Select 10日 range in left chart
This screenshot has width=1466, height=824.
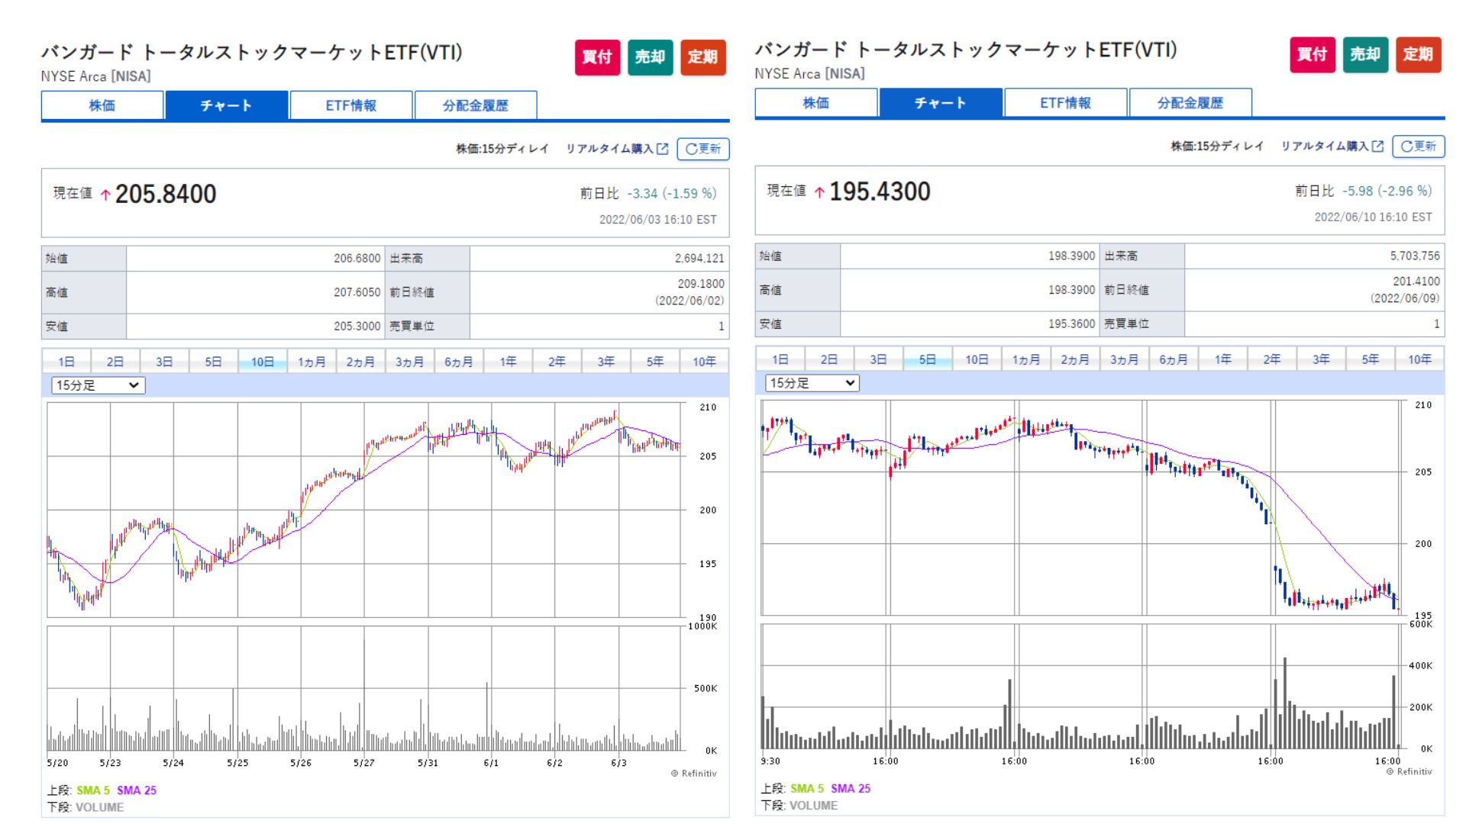coord(263,362)
